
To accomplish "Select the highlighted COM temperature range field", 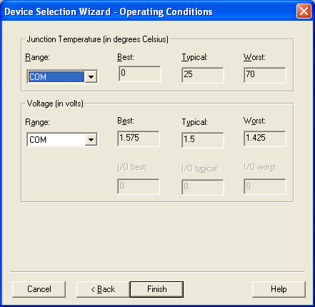I will (56, 77).
